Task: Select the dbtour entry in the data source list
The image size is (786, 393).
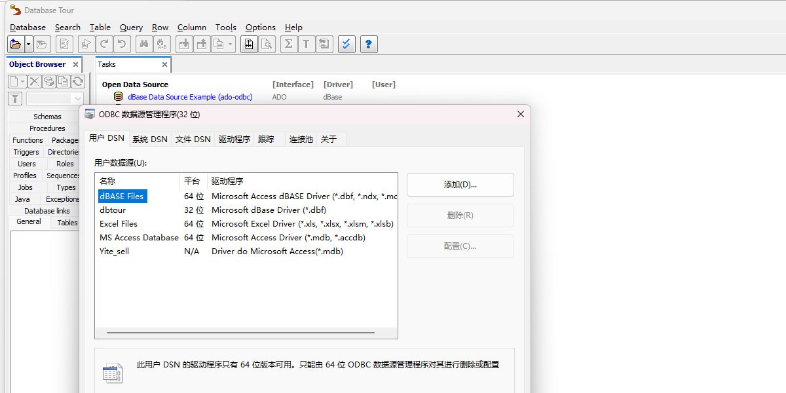Action: (x=113, y=210)
